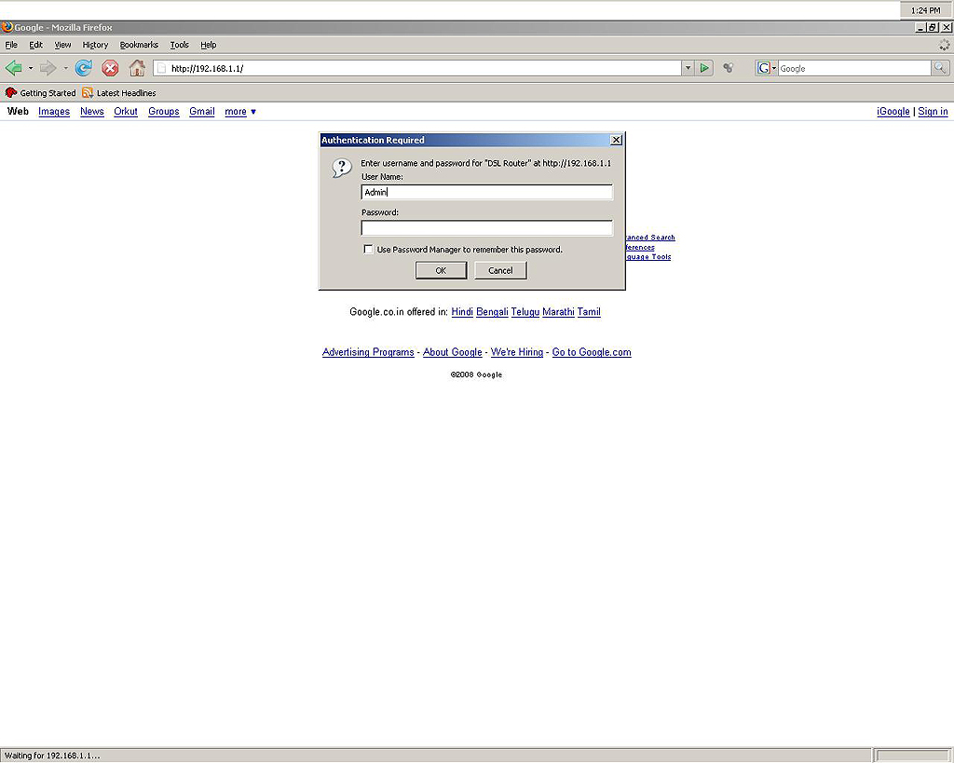The width and height of the screenshot is (954, 763).
Task: Enable Use Password Manager checkbox
Action: 369,250
